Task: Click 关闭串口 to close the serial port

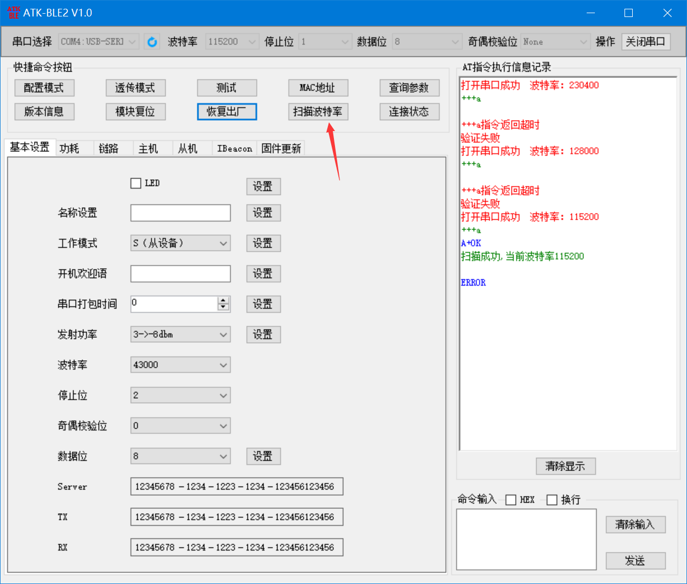Action: point(646,41)
